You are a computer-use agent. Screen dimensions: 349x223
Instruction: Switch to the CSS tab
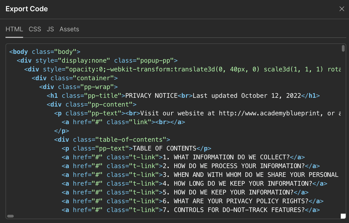35,29
